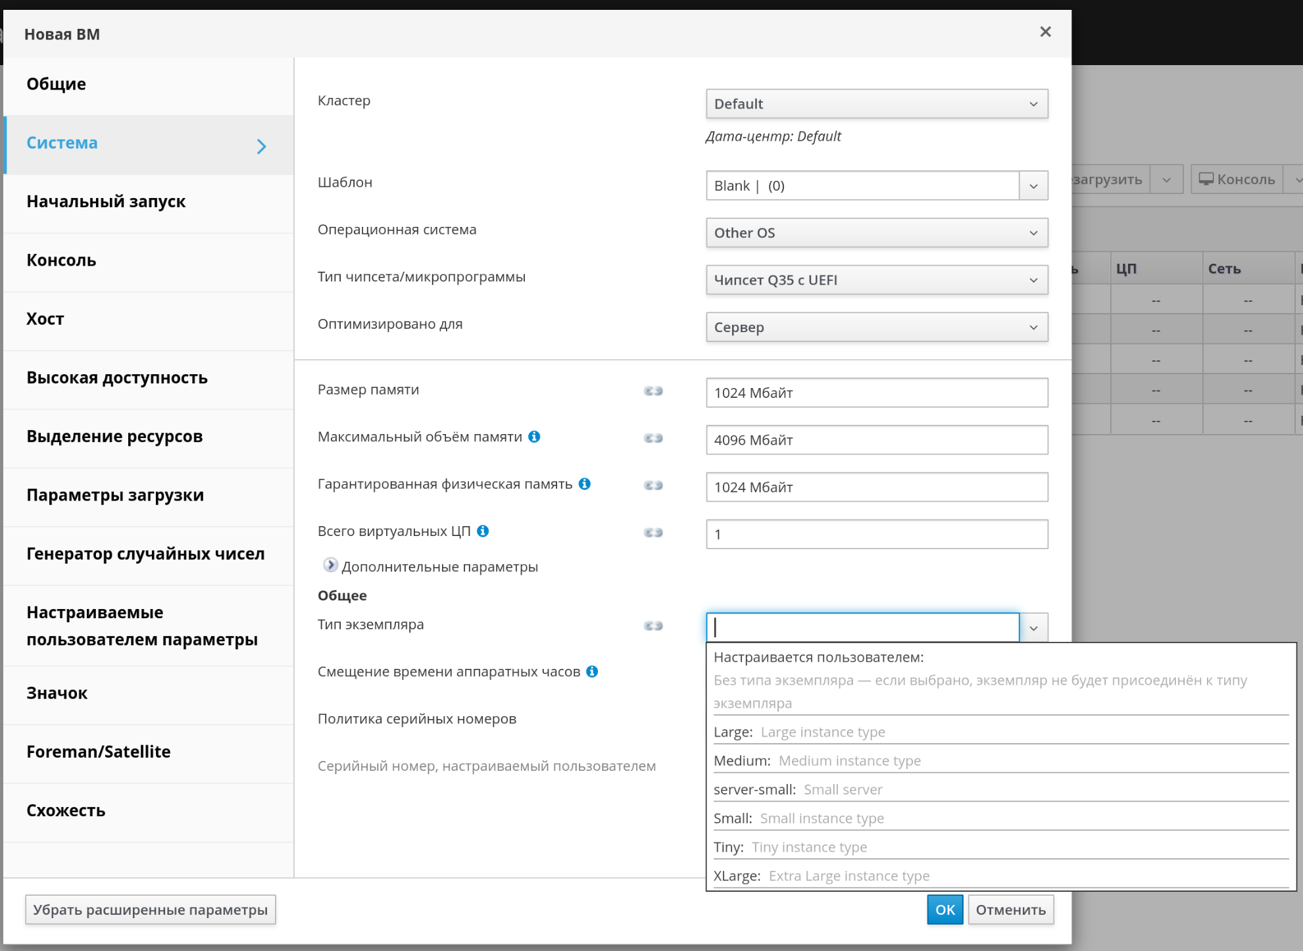Expand the Дополнительные параметры section
The height and width of the screenshot is (951, 1303).
[331, 566]
